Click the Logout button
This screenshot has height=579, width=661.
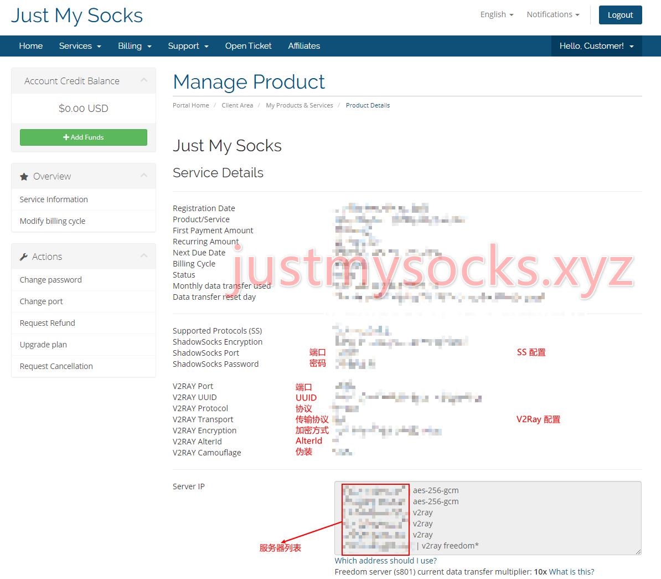(x=620, y=15)
